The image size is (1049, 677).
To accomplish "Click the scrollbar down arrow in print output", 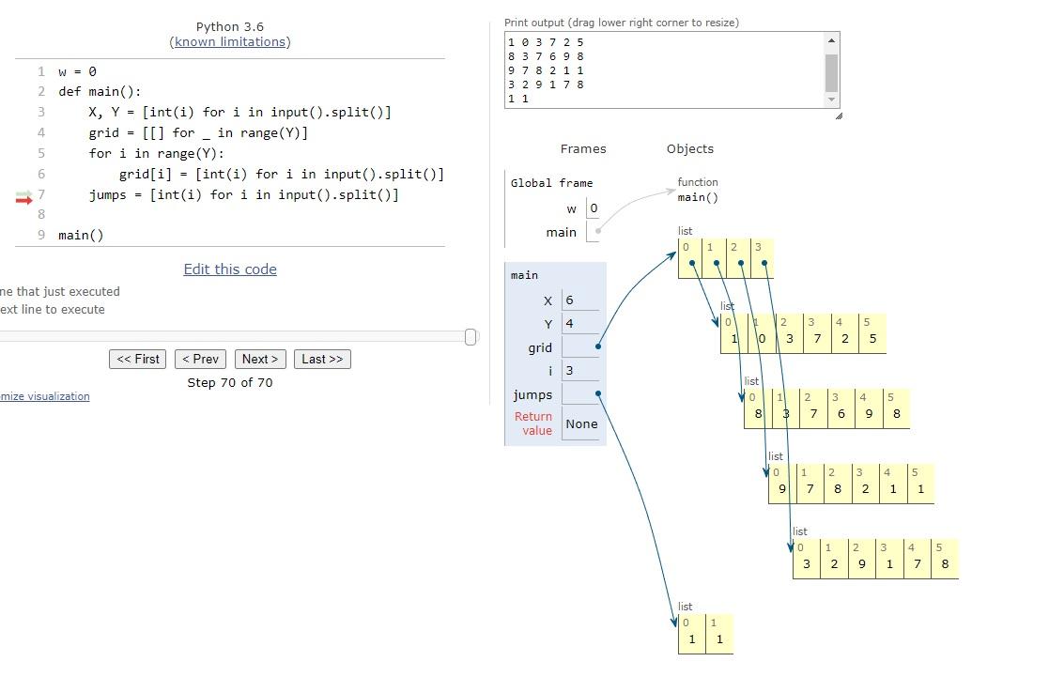I will click(830, 100).
